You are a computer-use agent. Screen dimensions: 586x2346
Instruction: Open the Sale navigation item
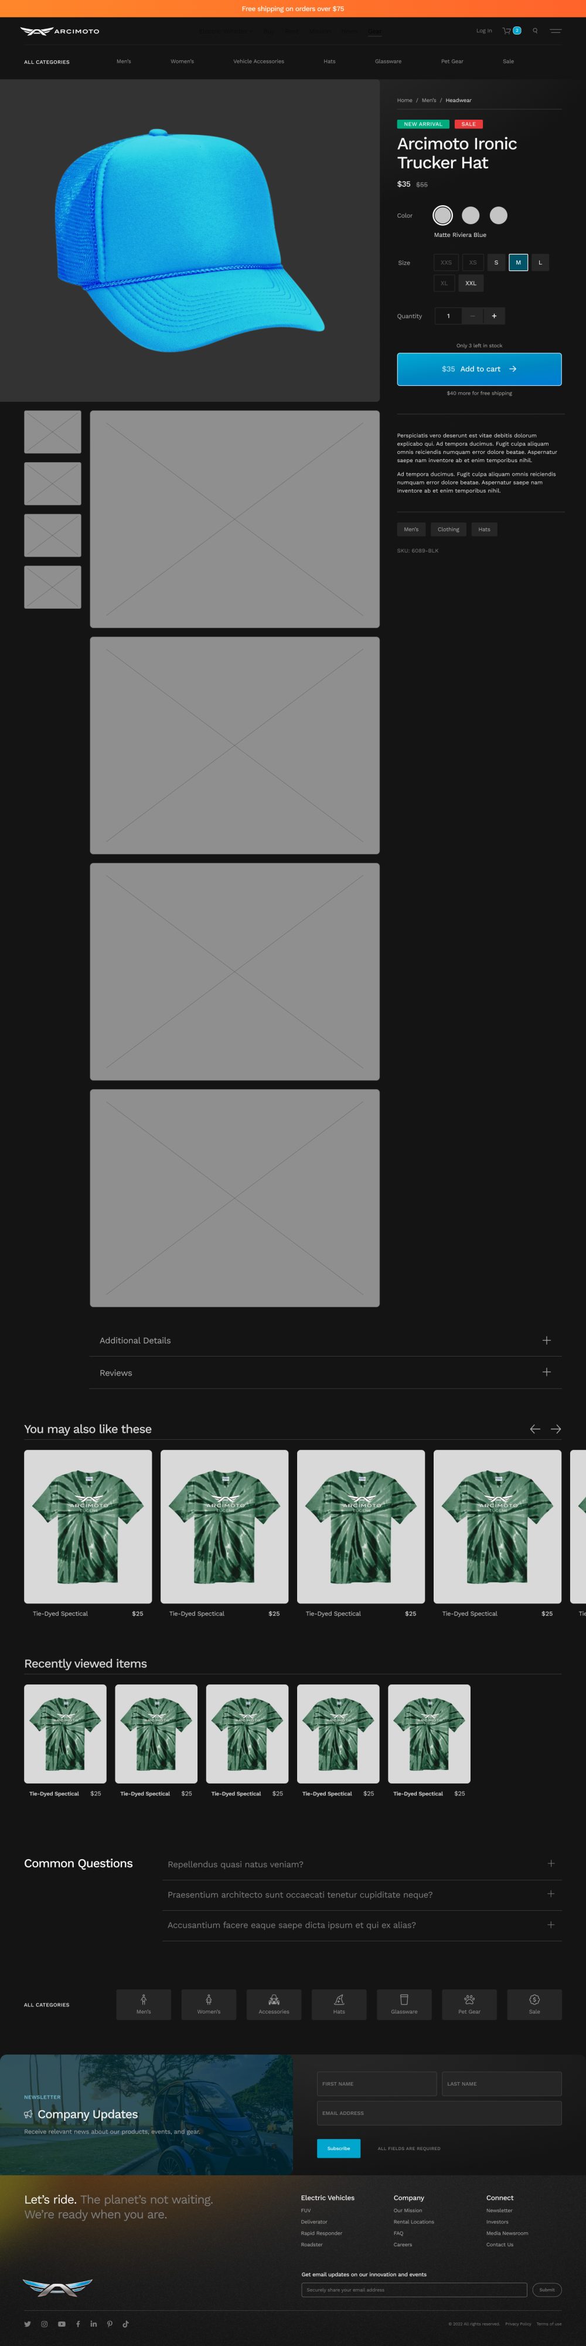(509, 62)
